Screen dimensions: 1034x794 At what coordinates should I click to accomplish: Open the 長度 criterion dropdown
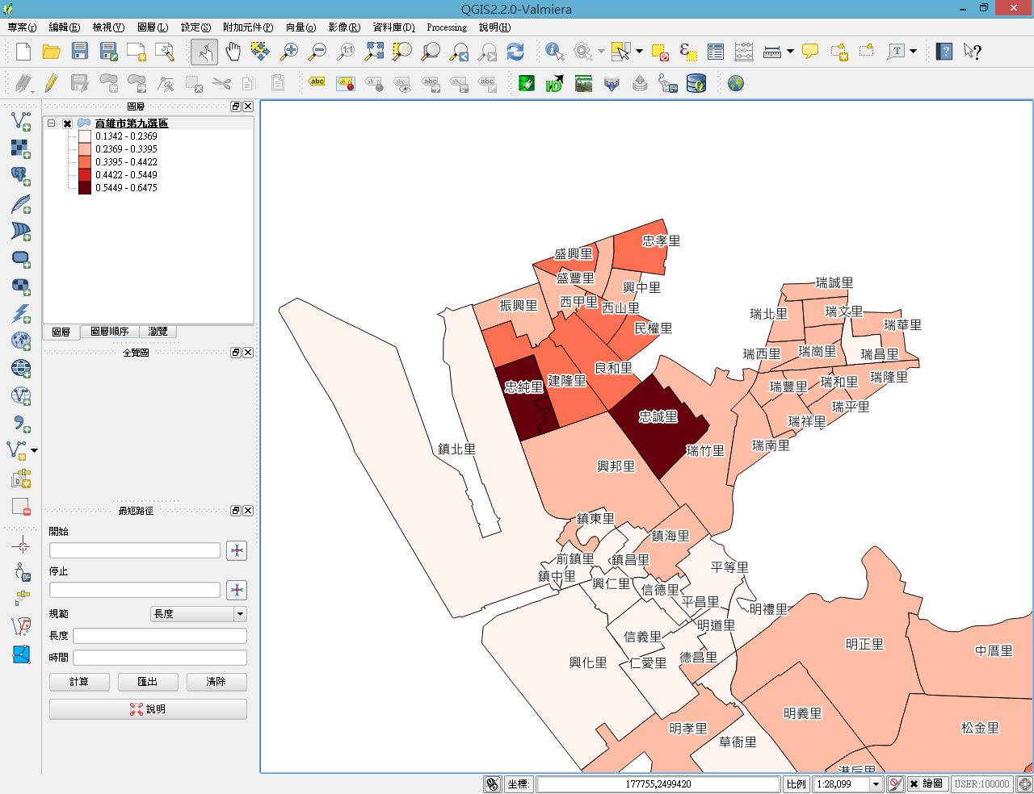(240, 614)
